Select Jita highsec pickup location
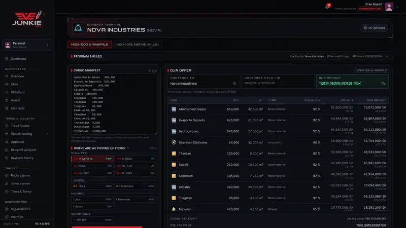The image size is (406, 228). click(92, 199)
